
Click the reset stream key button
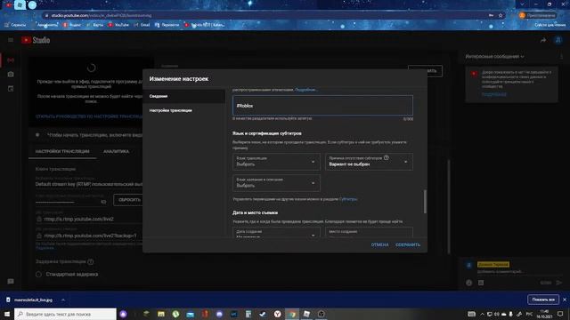(129, 200)
